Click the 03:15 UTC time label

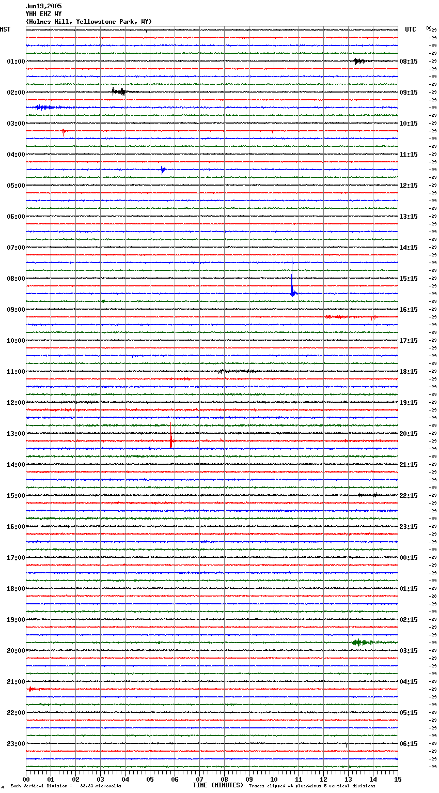coord(409,651)
